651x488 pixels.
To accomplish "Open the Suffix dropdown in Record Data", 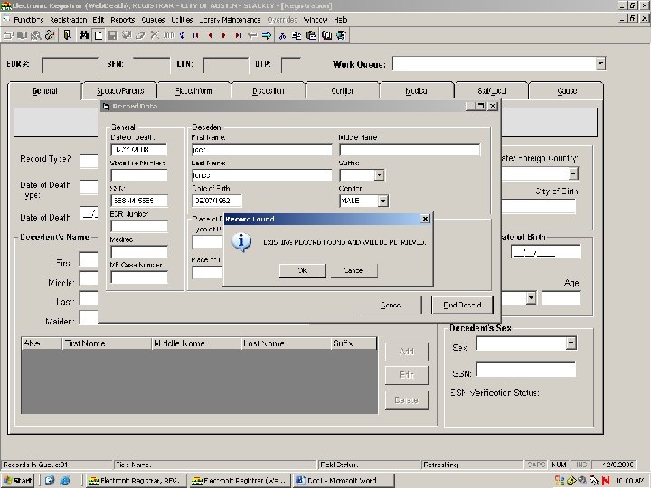I will click(379, 175).
